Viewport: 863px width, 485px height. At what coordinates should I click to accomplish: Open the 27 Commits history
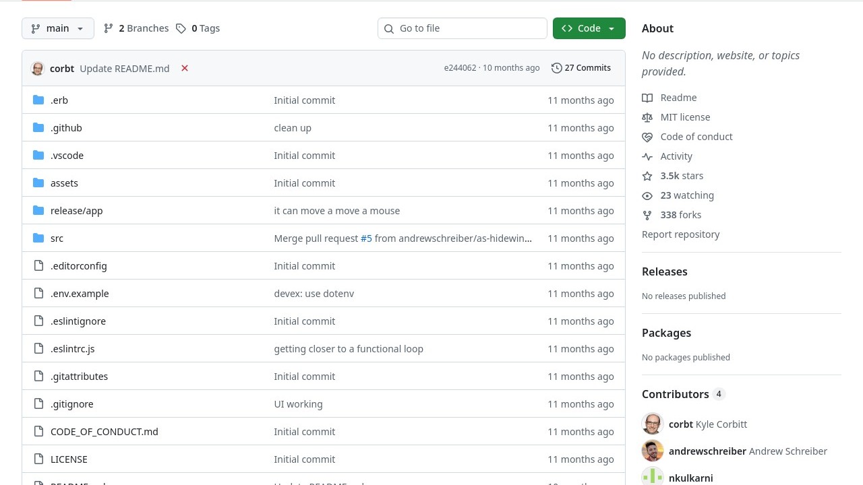pos(581,68)
